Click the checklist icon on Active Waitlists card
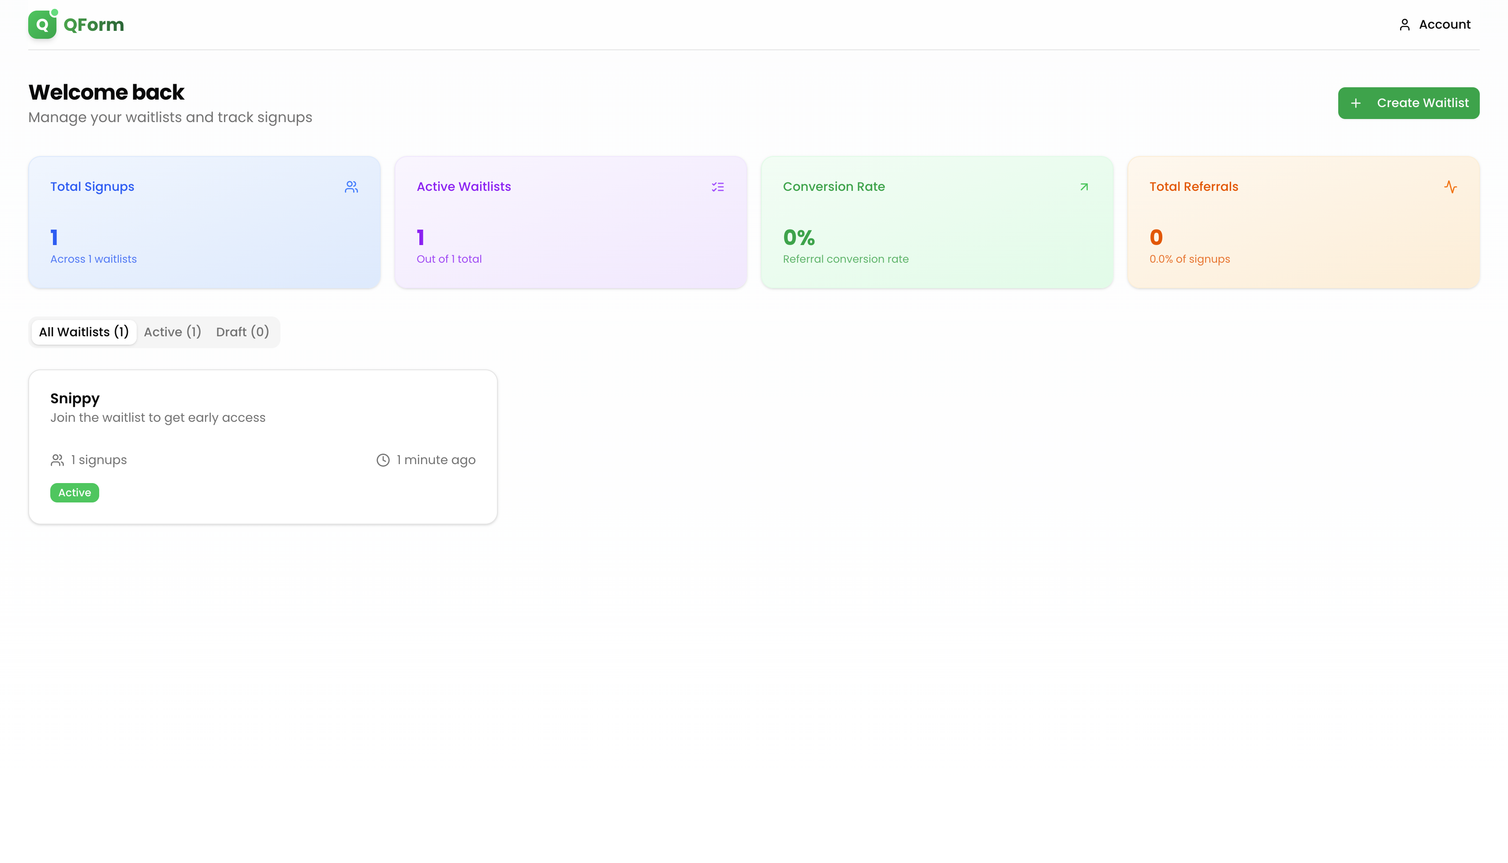1508x863 pixels. click(717, 187)
